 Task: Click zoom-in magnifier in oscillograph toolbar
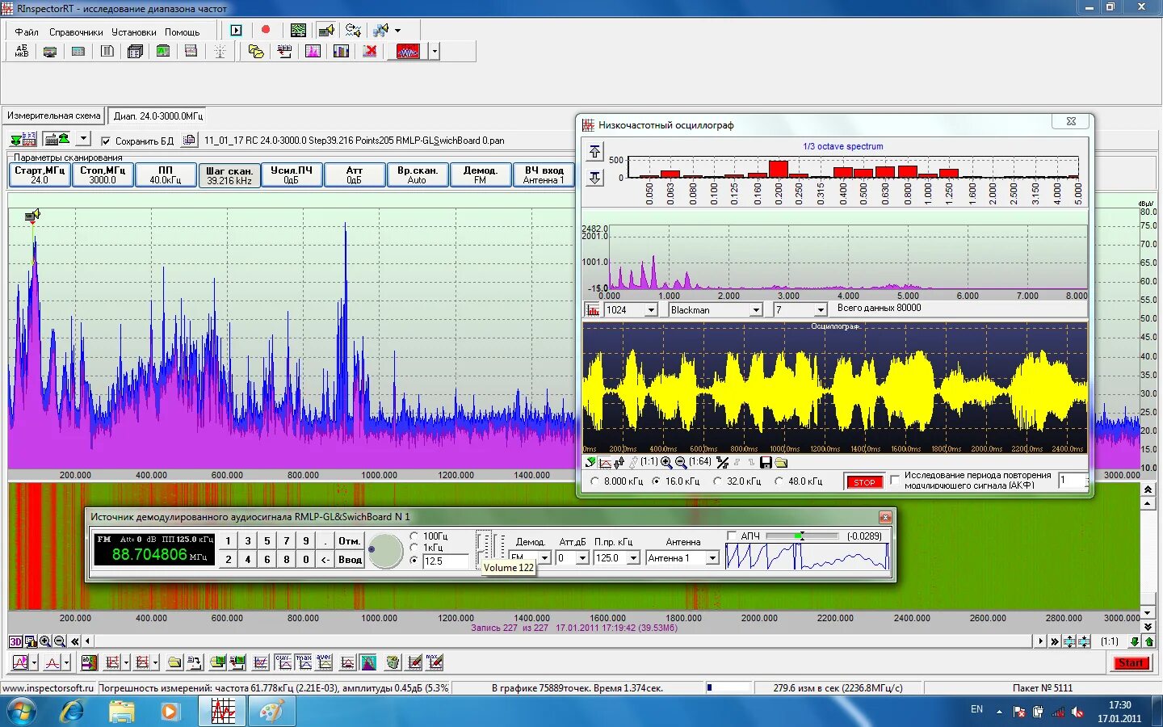(666, 462)
